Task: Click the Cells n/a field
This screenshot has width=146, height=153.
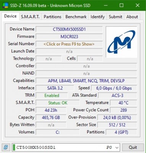Action: [90, 59]
